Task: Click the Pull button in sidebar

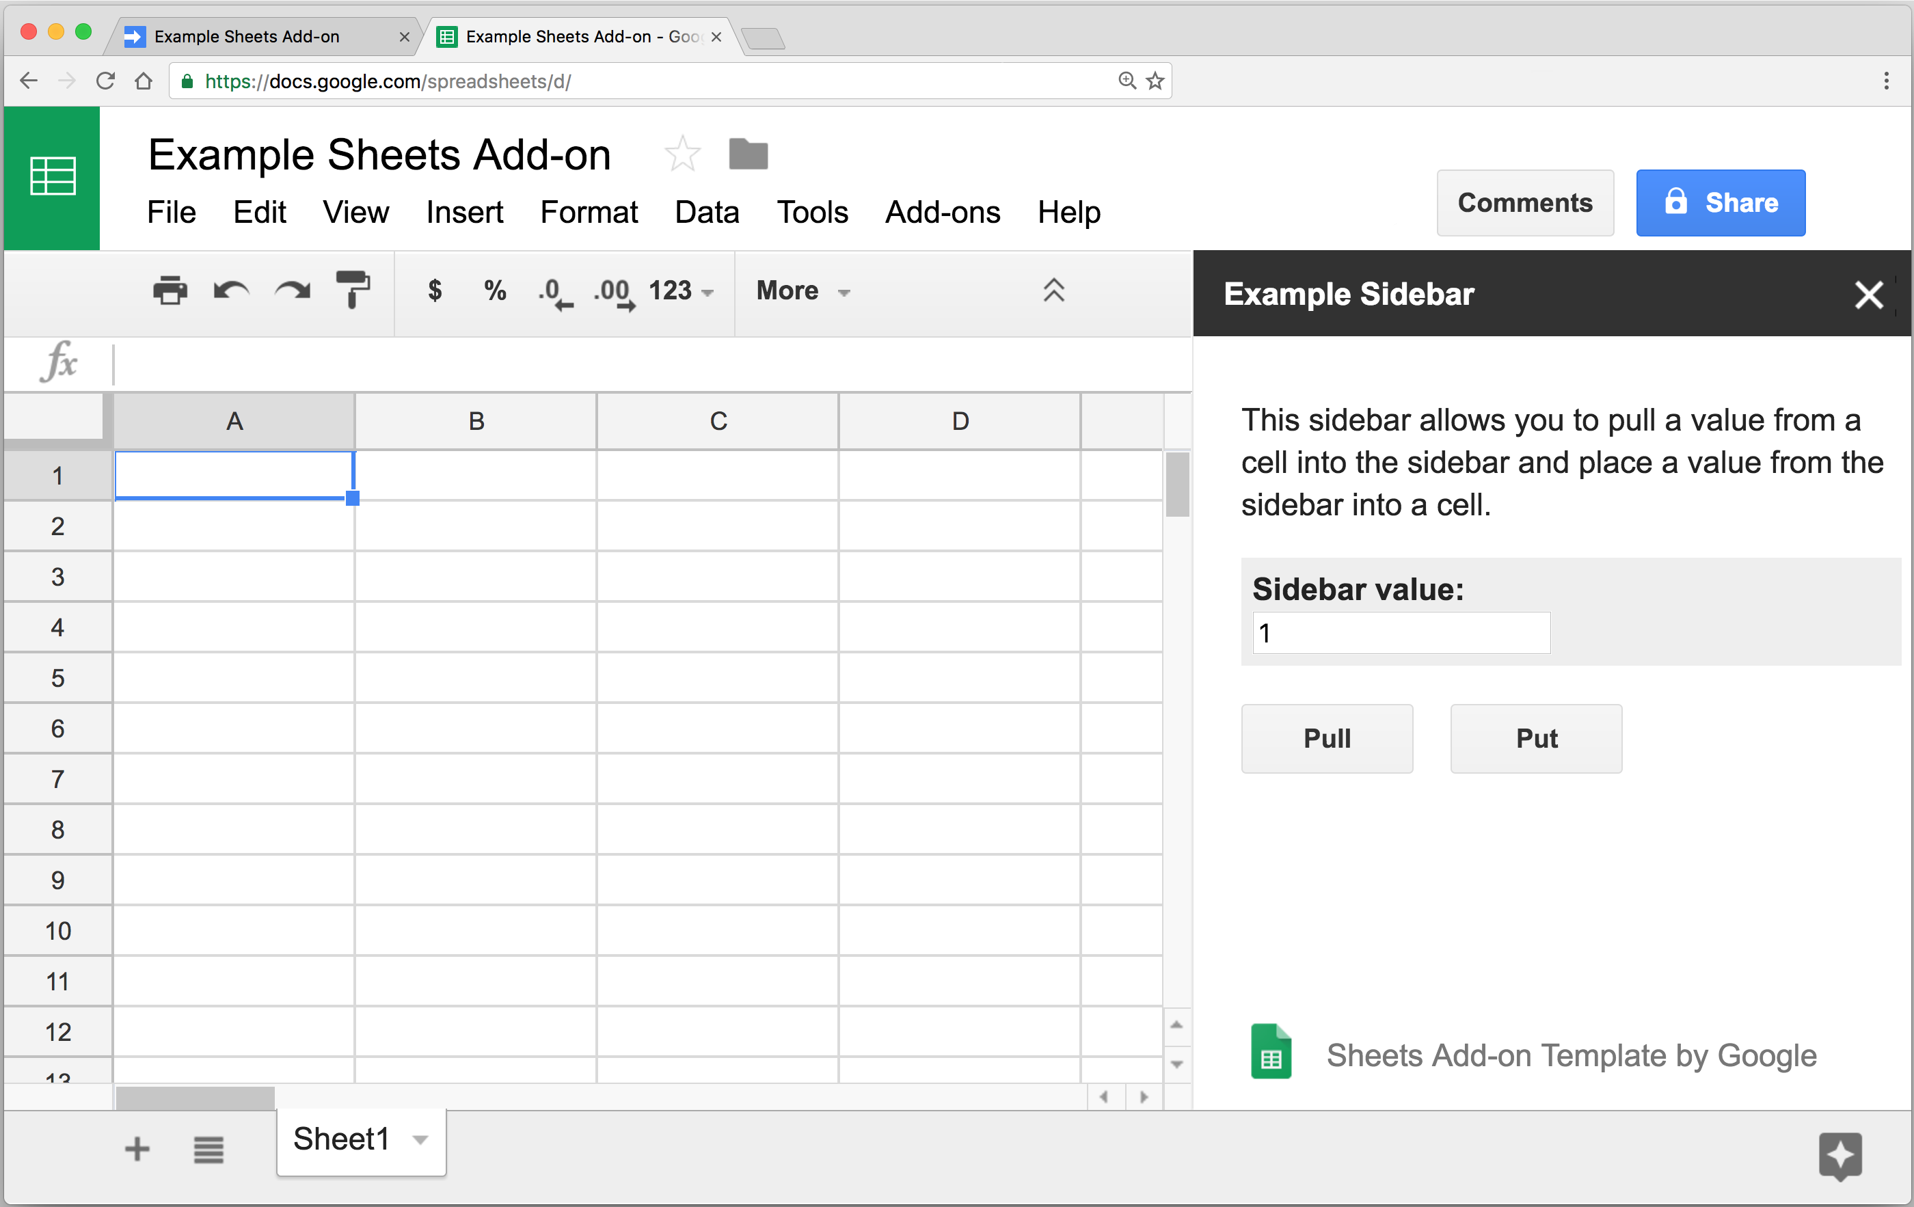Action: tap(1326, 738)
